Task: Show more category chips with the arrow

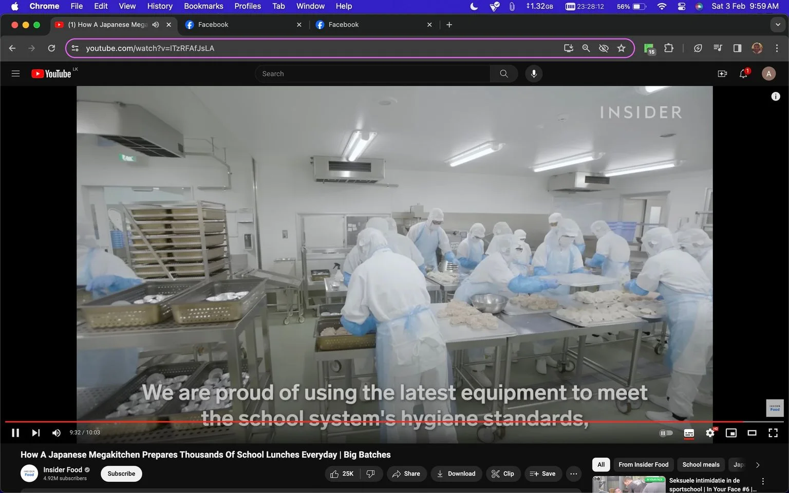Action: (758, 465)
